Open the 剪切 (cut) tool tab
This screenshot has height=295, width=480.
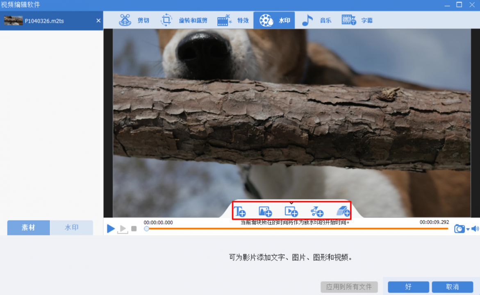(x=134, y=20)
